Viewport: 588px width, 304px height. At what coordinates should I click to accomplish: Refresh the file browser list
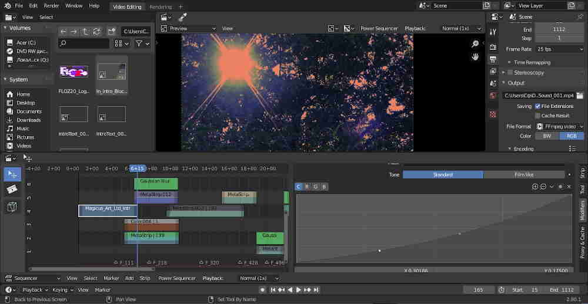click(x=96, y=31)
